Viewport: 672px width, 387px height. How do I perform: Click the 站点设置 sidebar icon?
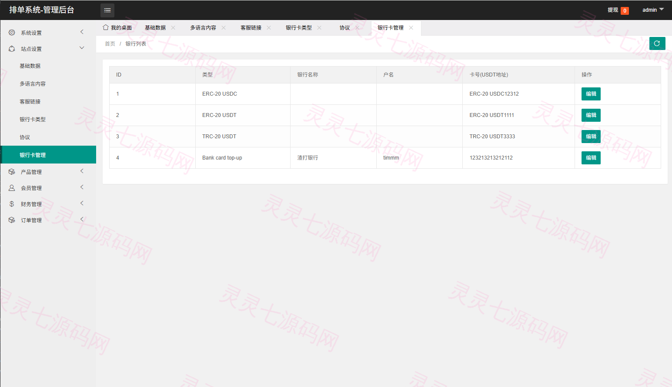(x=12, y=49)
